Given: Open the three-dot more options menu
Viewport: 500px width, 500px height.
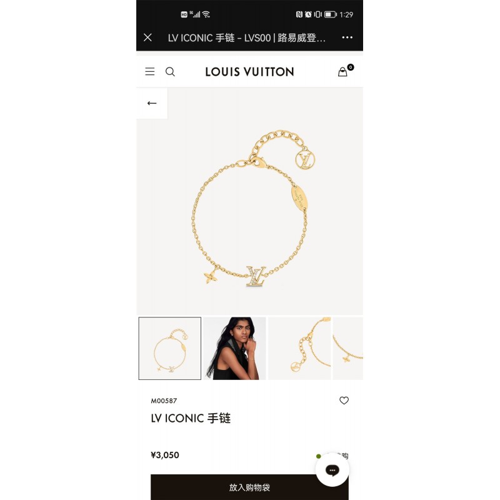Looking at the screenshot, I should click(x=347, y=37).
